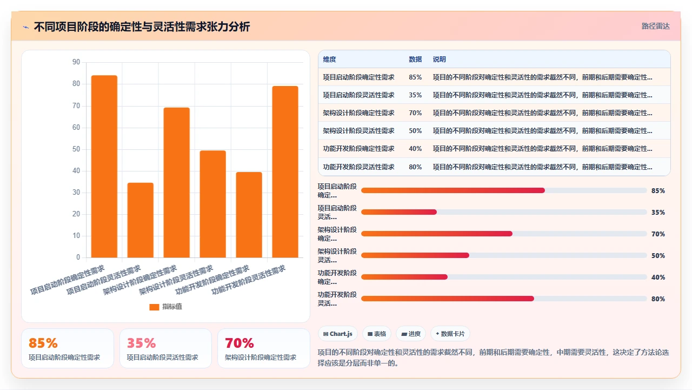Click the 40% progress bar
Screen dimensions: 692x390
tap(504, 277)
